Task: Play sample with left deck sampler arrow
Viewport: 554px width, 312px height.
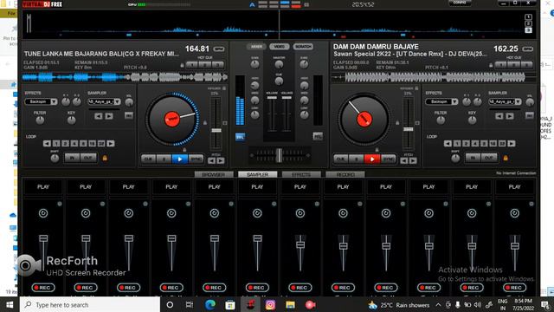Action: coord(109,116)
